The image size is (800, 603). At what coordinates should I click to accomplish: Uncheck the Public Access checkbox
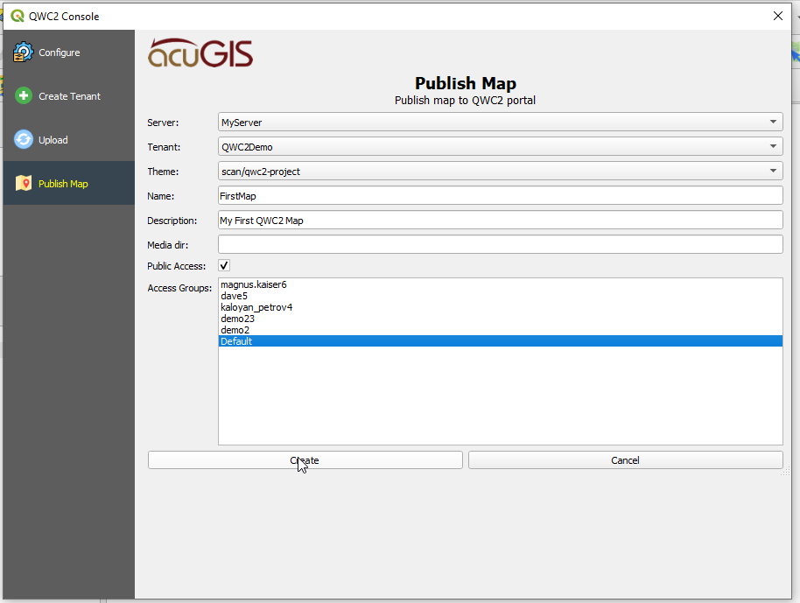[224, 265]
